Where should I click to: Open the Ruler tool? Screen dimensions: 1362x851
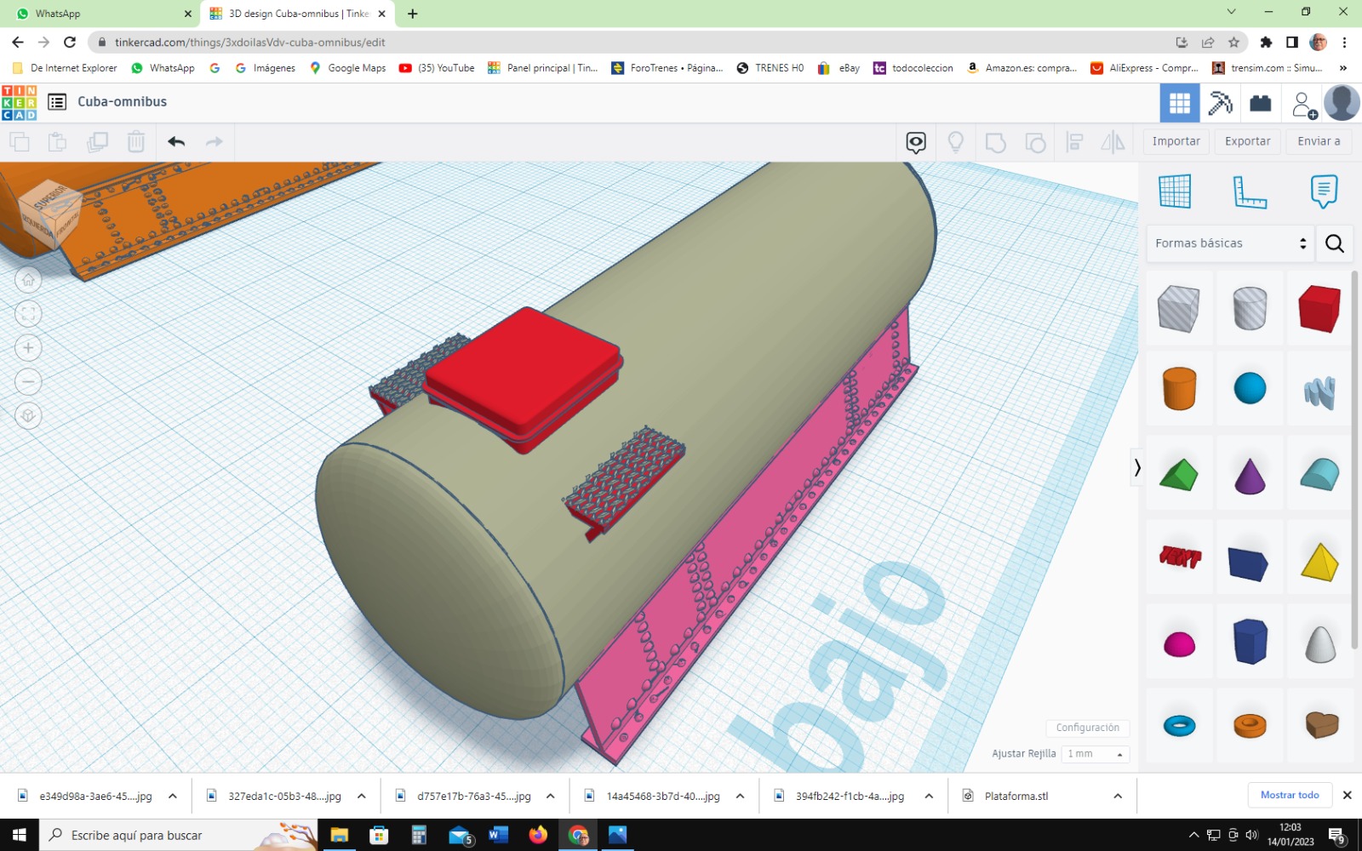coord(1250,191)
